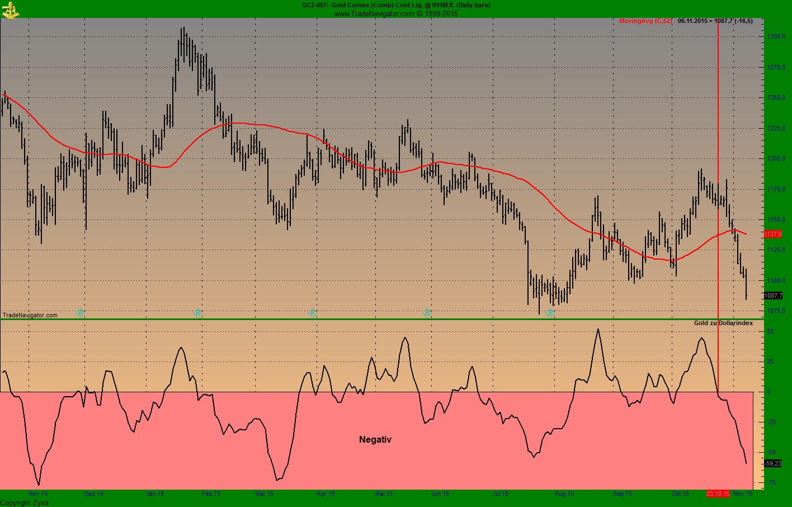Viewport: 792px width, 507px height.
Task: Open the www.TradeNavigator.com copyright link
Action: pos(395,13)
